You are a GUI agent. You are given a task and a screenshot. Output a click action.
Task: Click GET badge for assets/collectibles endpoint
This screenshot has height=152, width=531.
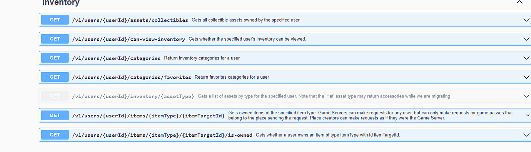(x=55, y=20)
